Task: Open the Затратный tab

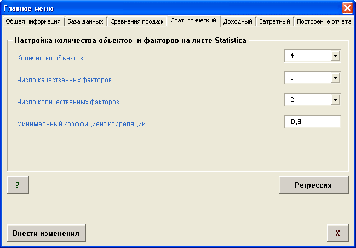Action: tap(275, 21)
